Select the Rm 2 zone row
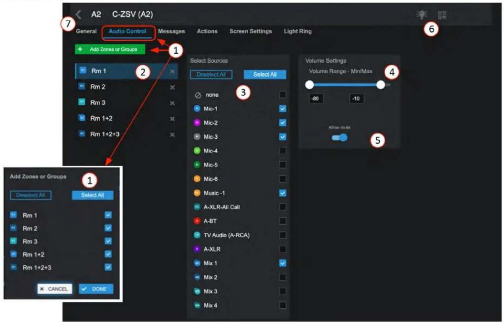Image resolution: width=504 pixels, height=322 pixels. coord(126,87)
